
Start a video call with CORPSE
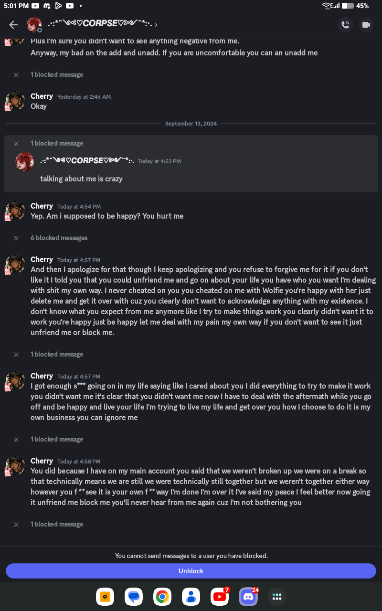(366, 25)
